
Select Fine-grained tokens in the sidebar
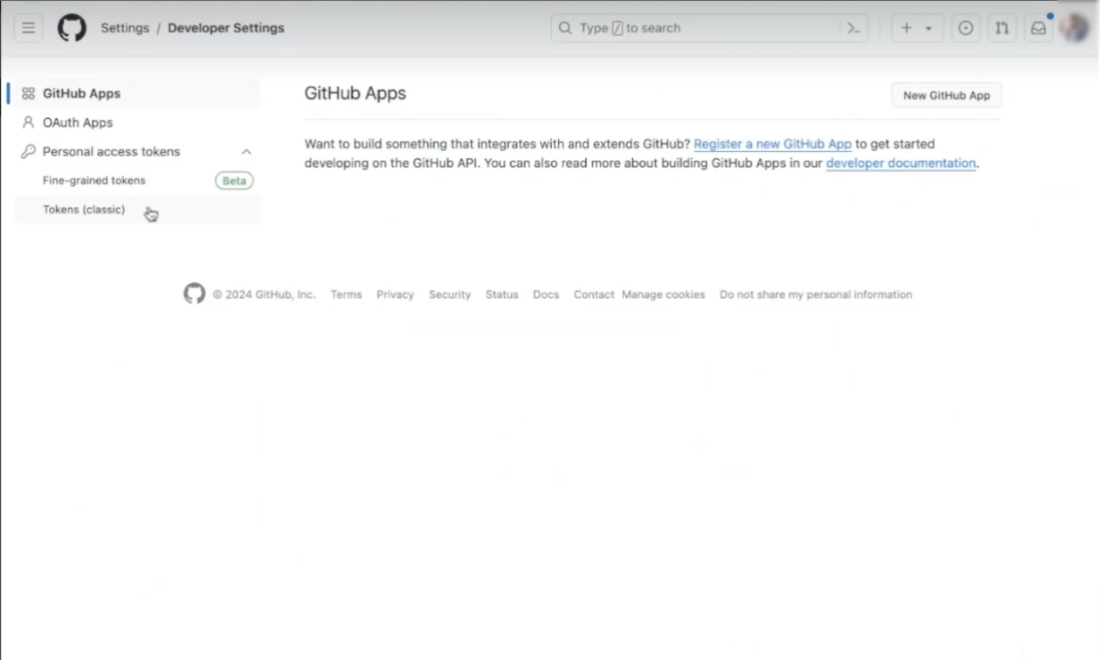click(x=94, y=181)
